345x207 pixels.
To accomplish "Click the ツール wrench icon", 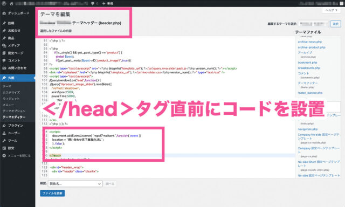I will coord(4,141).
